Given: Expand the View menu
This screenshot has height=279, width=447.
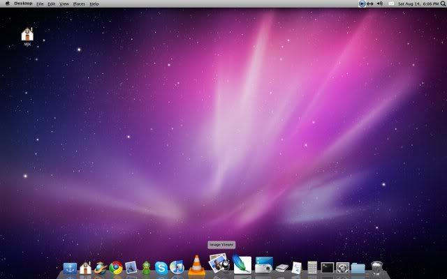Looking at the screenshot, I should [x=64, y=4].
